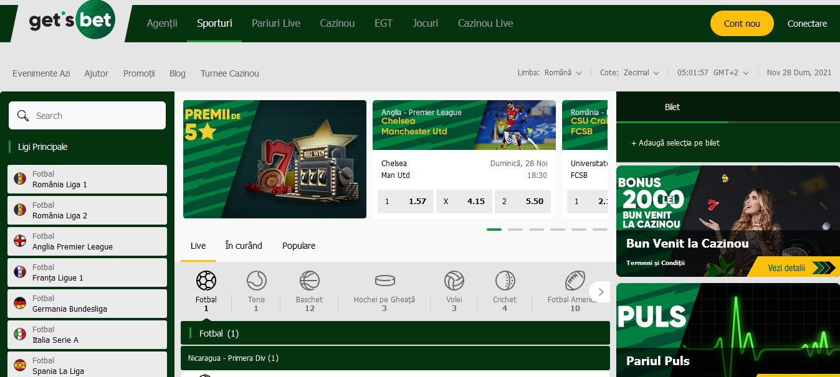Select the Hochei pe Gheață icon
Screen dimensions: 840x377
[384, 281]
